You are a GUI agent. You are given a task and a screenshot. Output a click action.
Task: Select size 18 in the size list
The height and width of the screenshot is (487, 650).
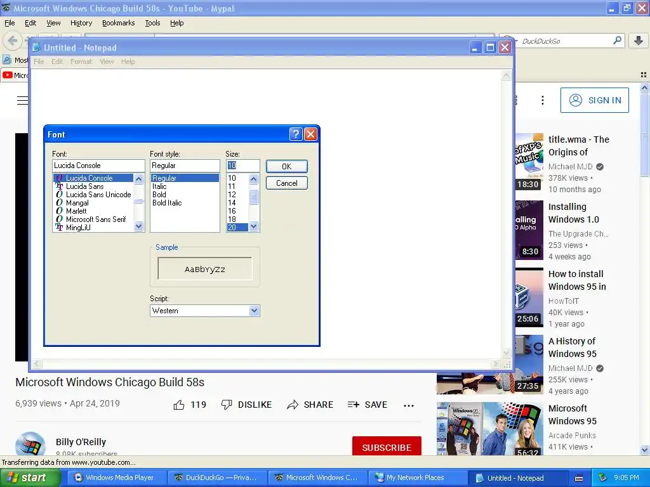coord(232,219)
